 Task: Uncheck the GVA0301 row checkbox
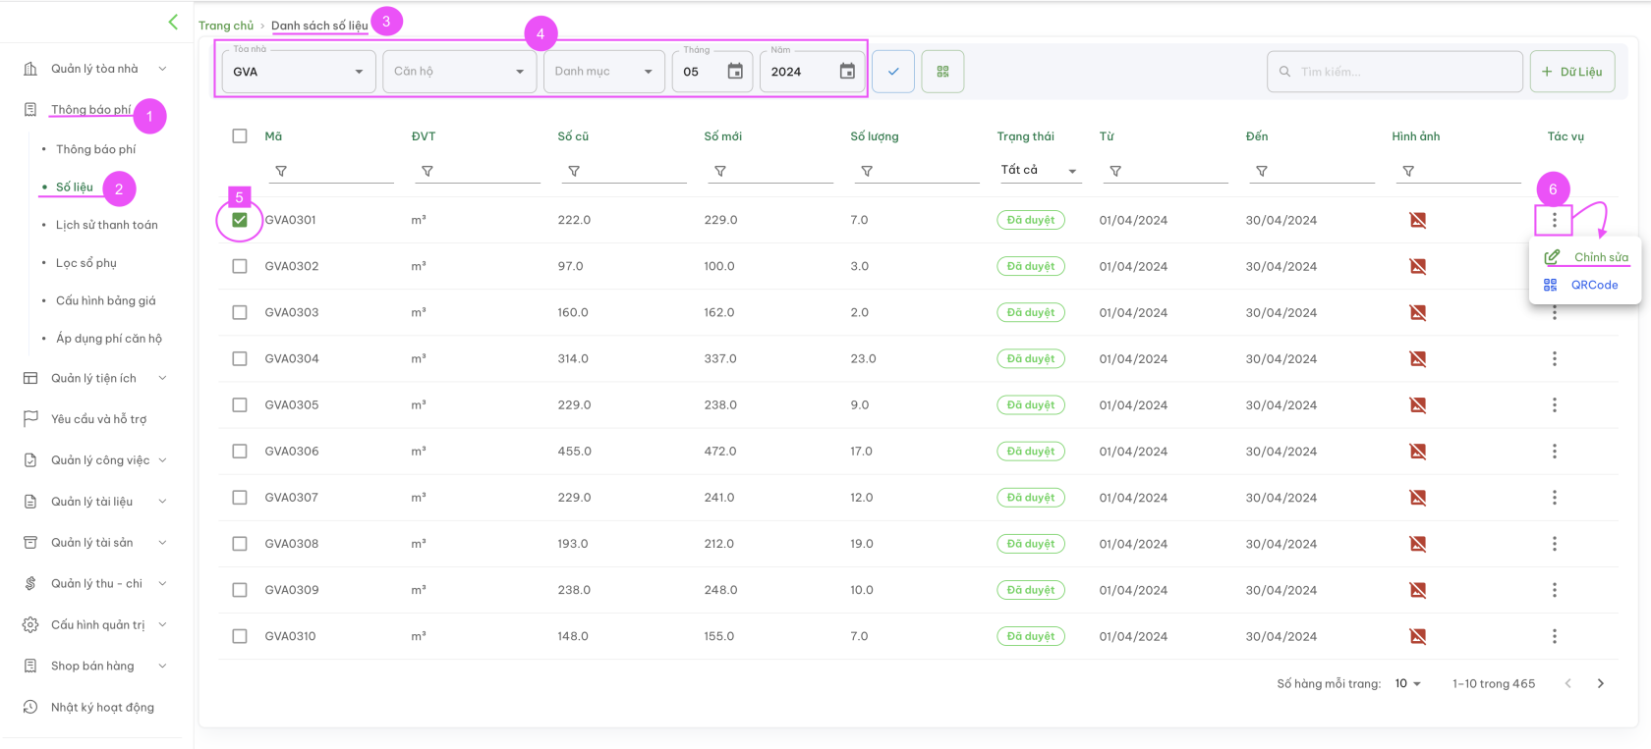[240, 220]
